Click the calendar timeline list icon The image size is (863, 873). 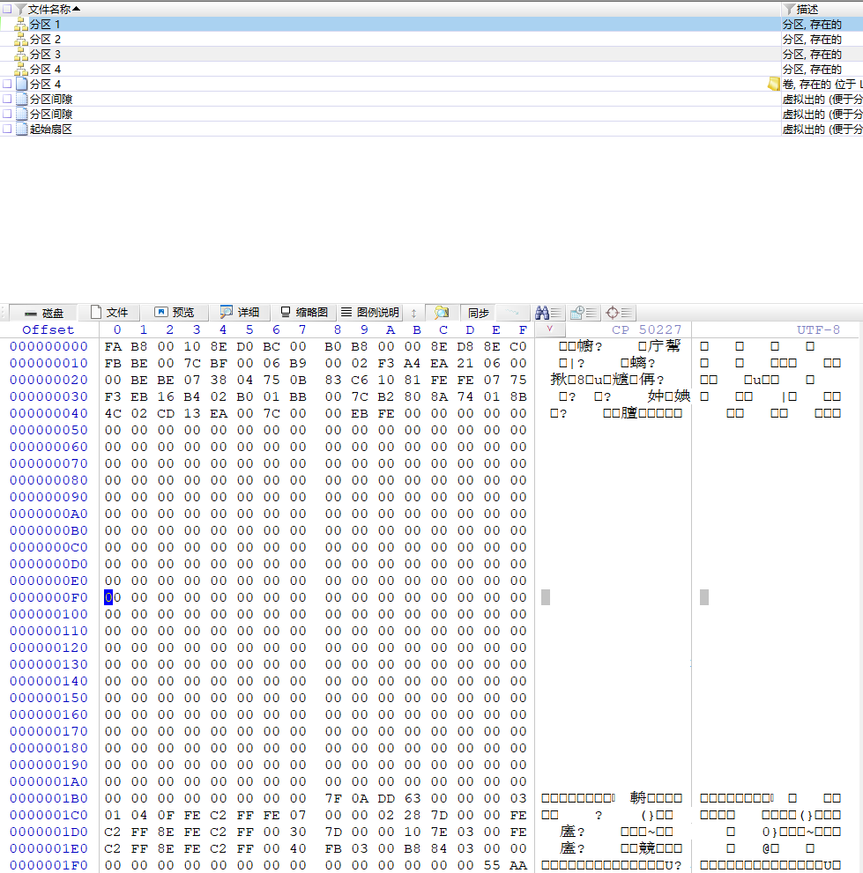pos(584,313)
